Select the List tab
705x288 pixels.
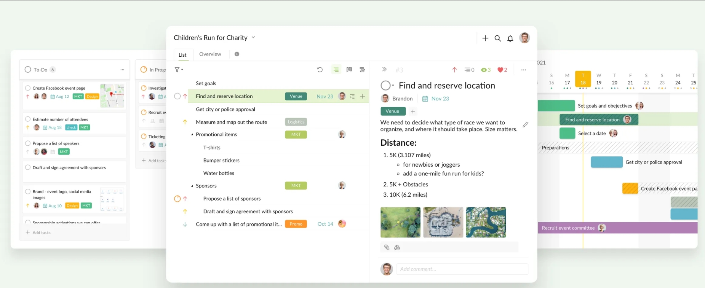tap(183, 55)
